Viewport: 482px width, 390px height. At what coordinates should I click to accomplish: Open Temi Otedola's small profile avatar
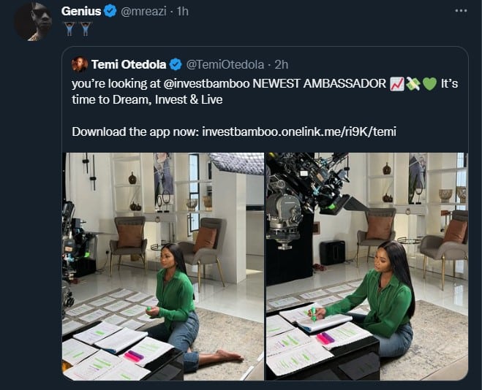point(80,64)
